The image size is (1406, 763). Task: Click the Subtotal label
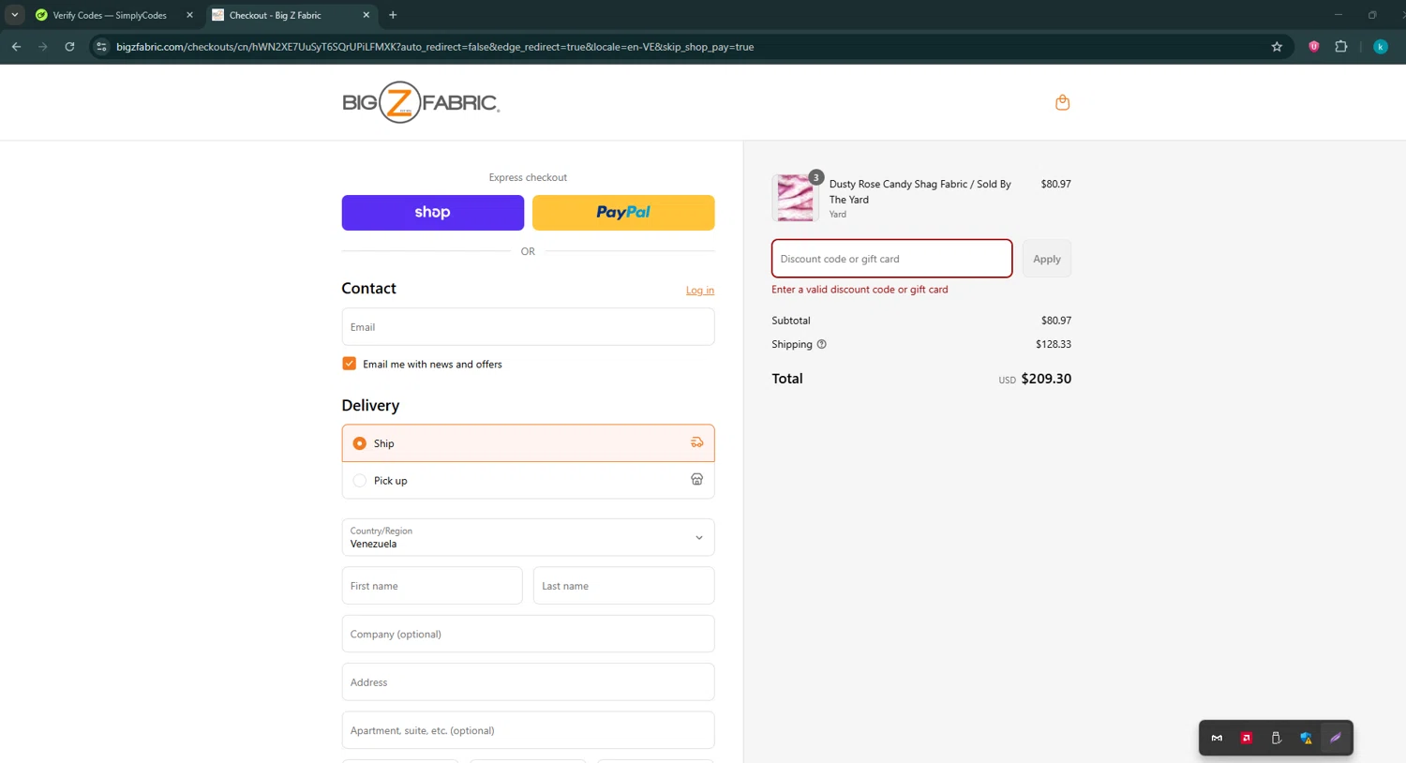point(791,321)
